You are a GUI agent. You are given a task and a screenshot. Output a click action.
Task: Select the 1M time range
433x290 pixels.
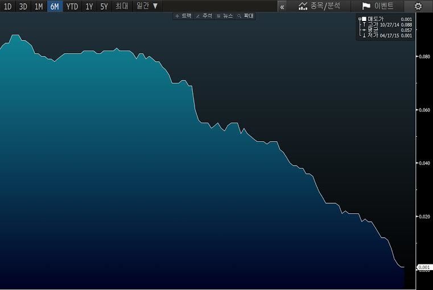(x=39, y=7)
